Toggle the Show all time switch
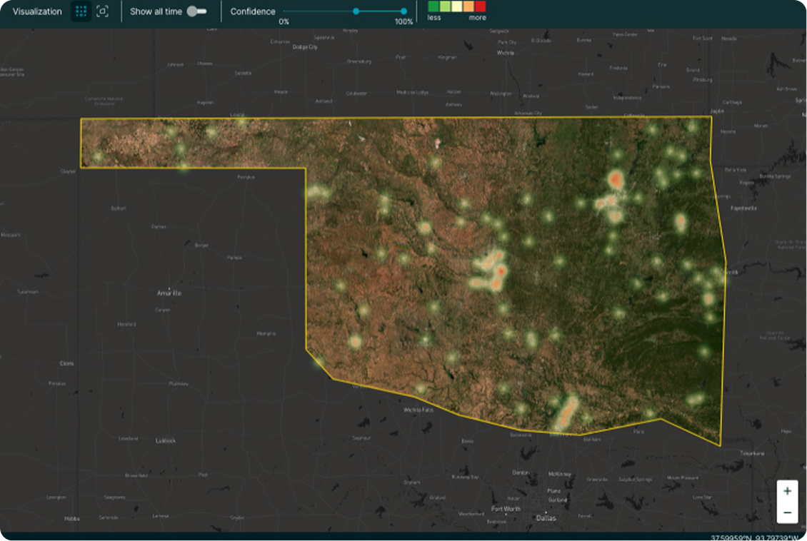 point(196,11)
